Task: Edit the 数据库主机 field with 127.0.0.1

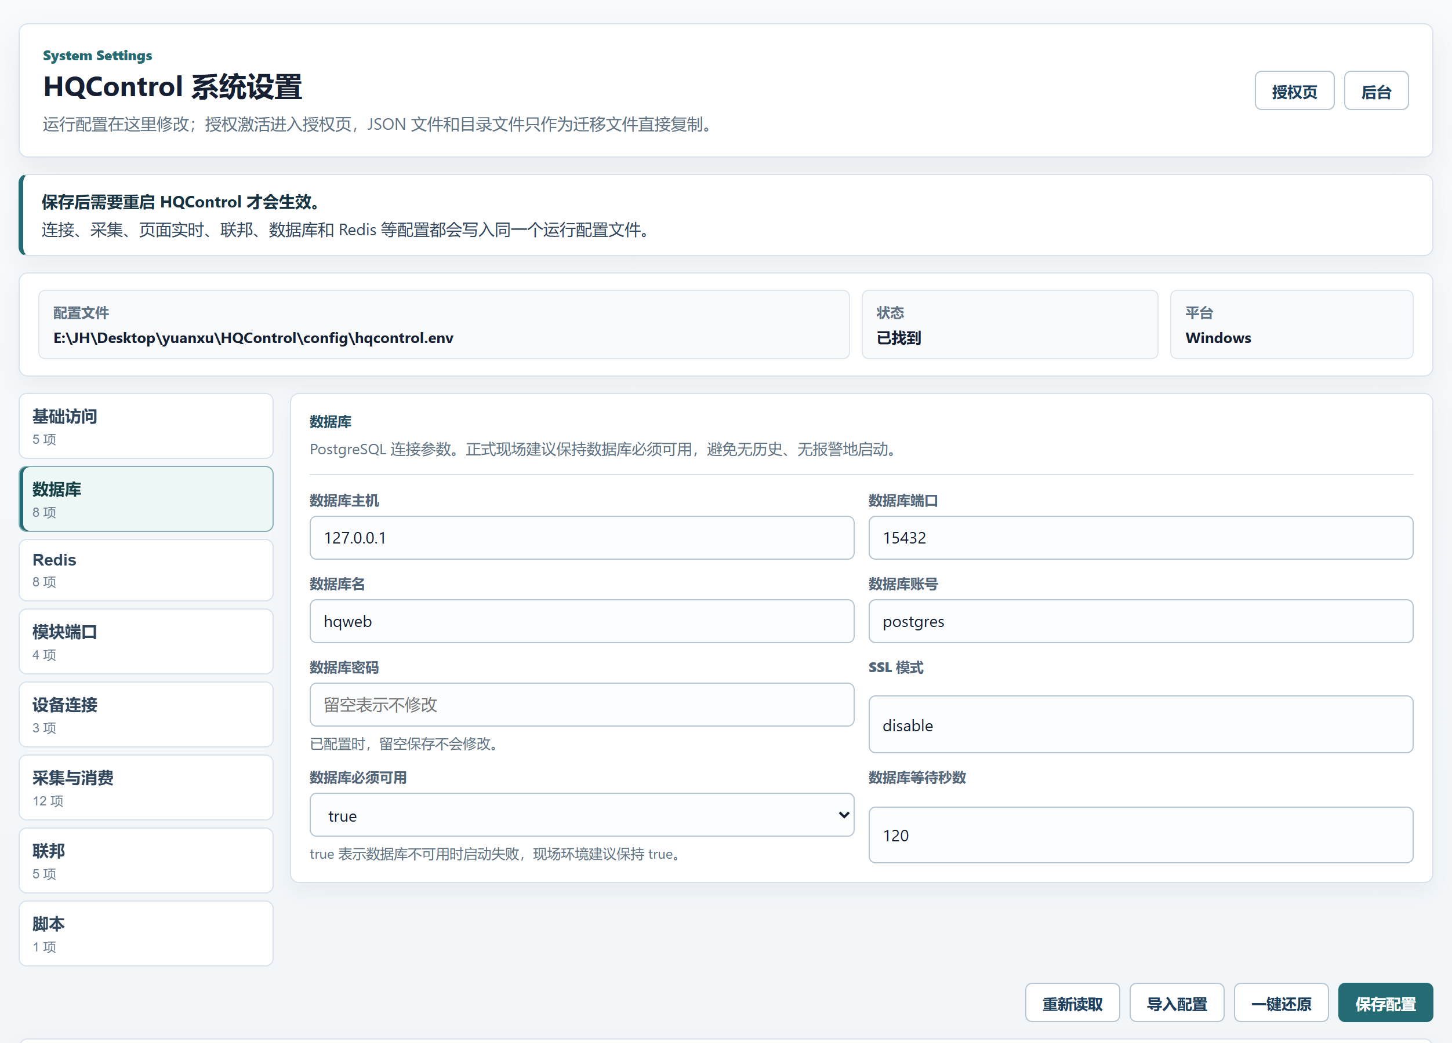Action: pos(581,538)
